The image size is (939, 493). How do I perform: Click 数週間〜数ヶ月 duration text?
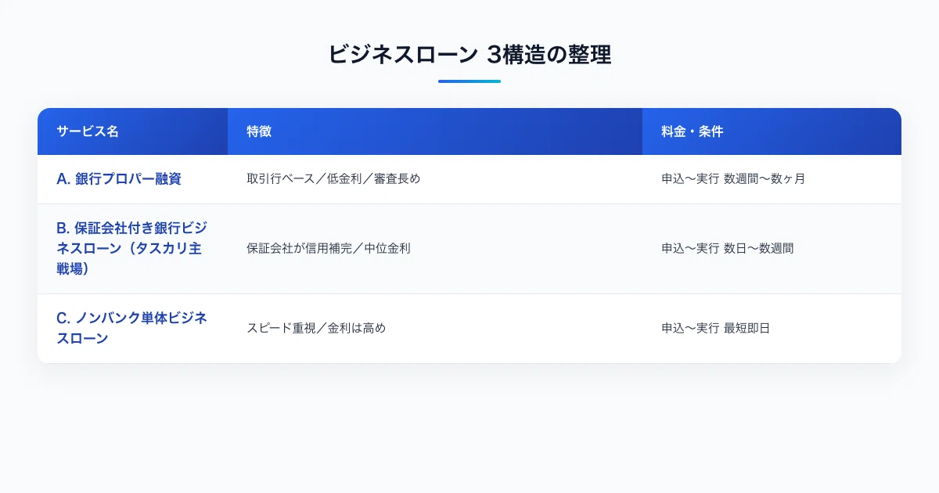point(765,178)
